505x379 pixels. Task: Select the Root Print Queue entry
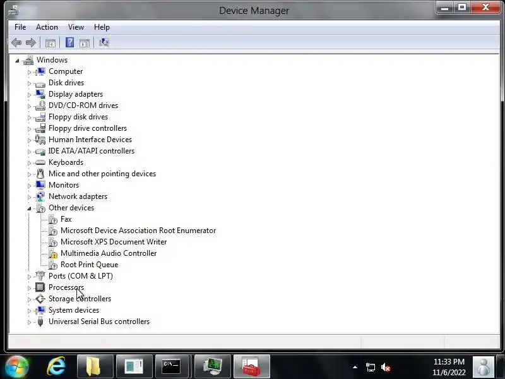(x=89, y=265)
